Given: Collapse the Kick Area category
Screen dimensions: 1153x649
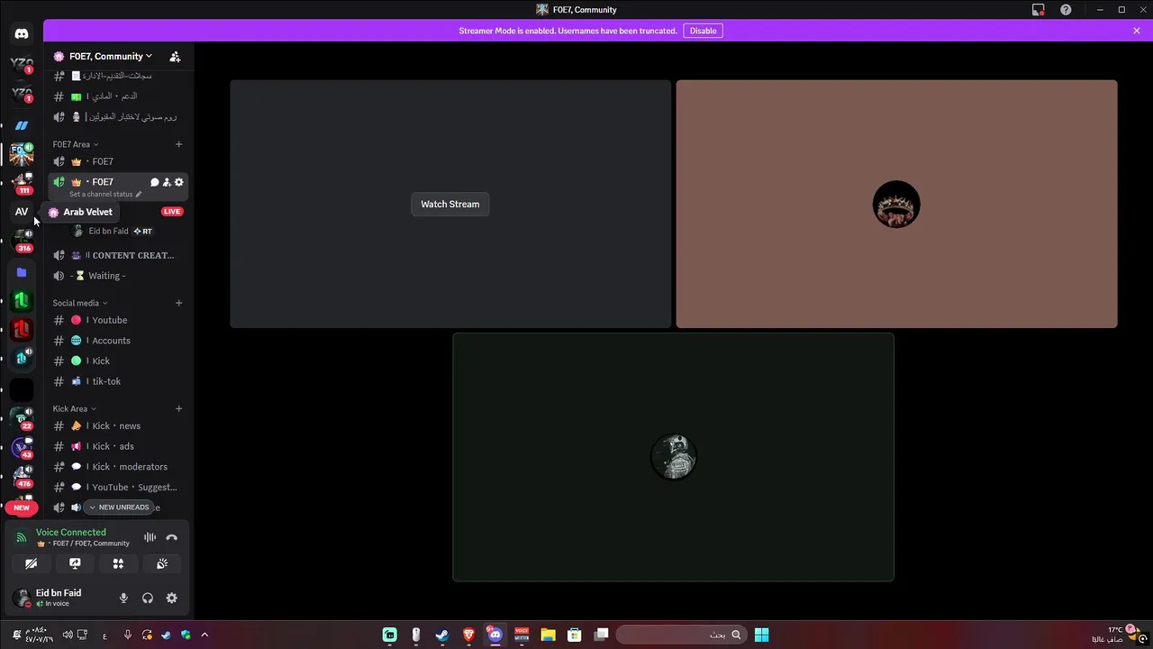Looking at the screenshot, I should (x=75, y=409).
